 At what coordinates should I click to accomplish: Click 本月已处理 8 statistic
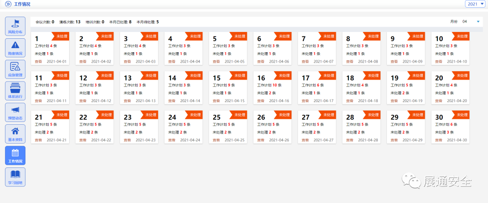pos(120,22)
